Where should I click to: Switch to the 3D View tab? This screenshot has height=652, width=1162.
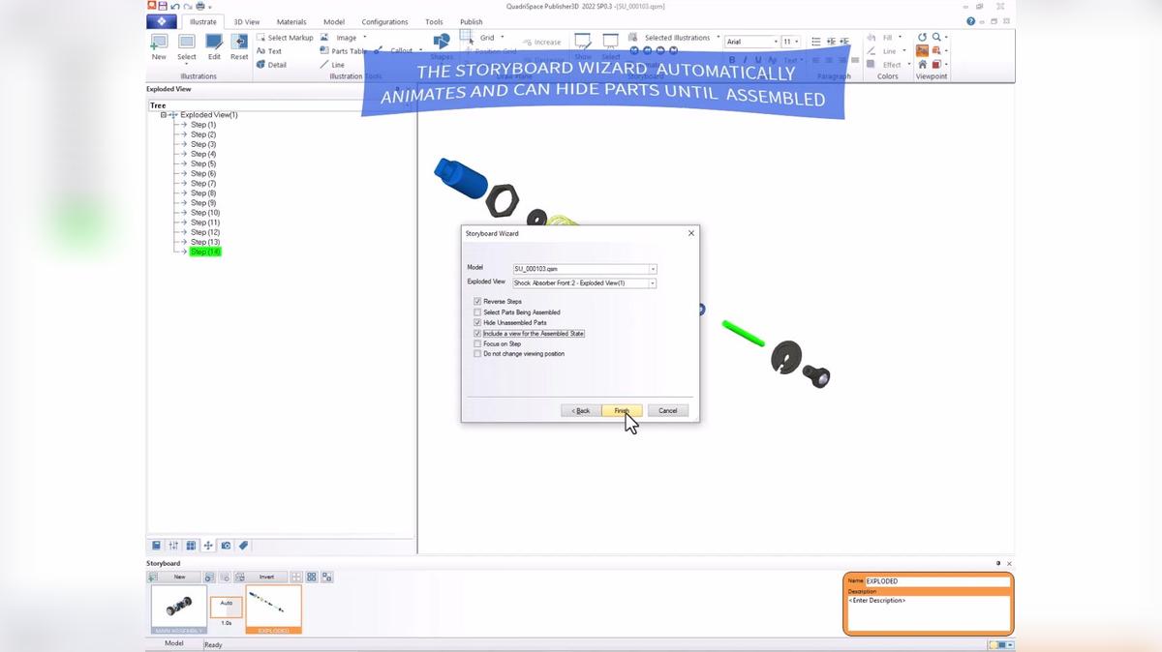coord(247,21)
